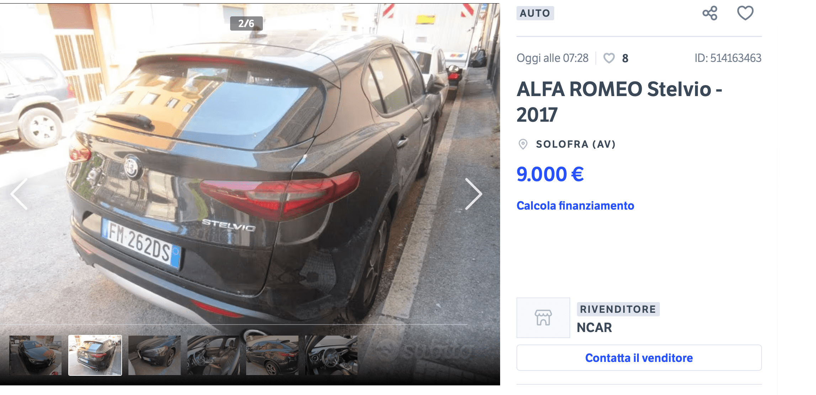816x395 pixels.
Task: Save listing with the top heart icon
Action: pyautogui.click(x=745, y=13)
